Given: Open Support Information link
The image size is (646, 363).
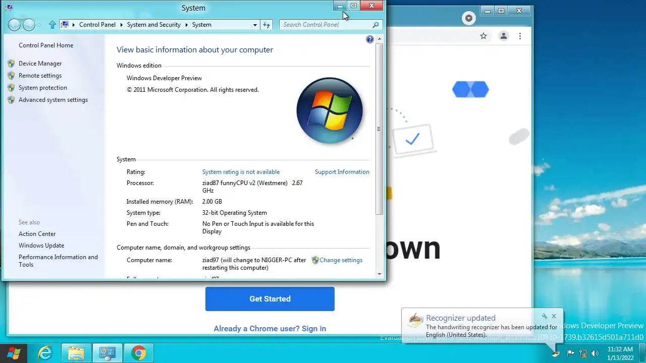Looking at the screenshot, I should click(342, 172).
